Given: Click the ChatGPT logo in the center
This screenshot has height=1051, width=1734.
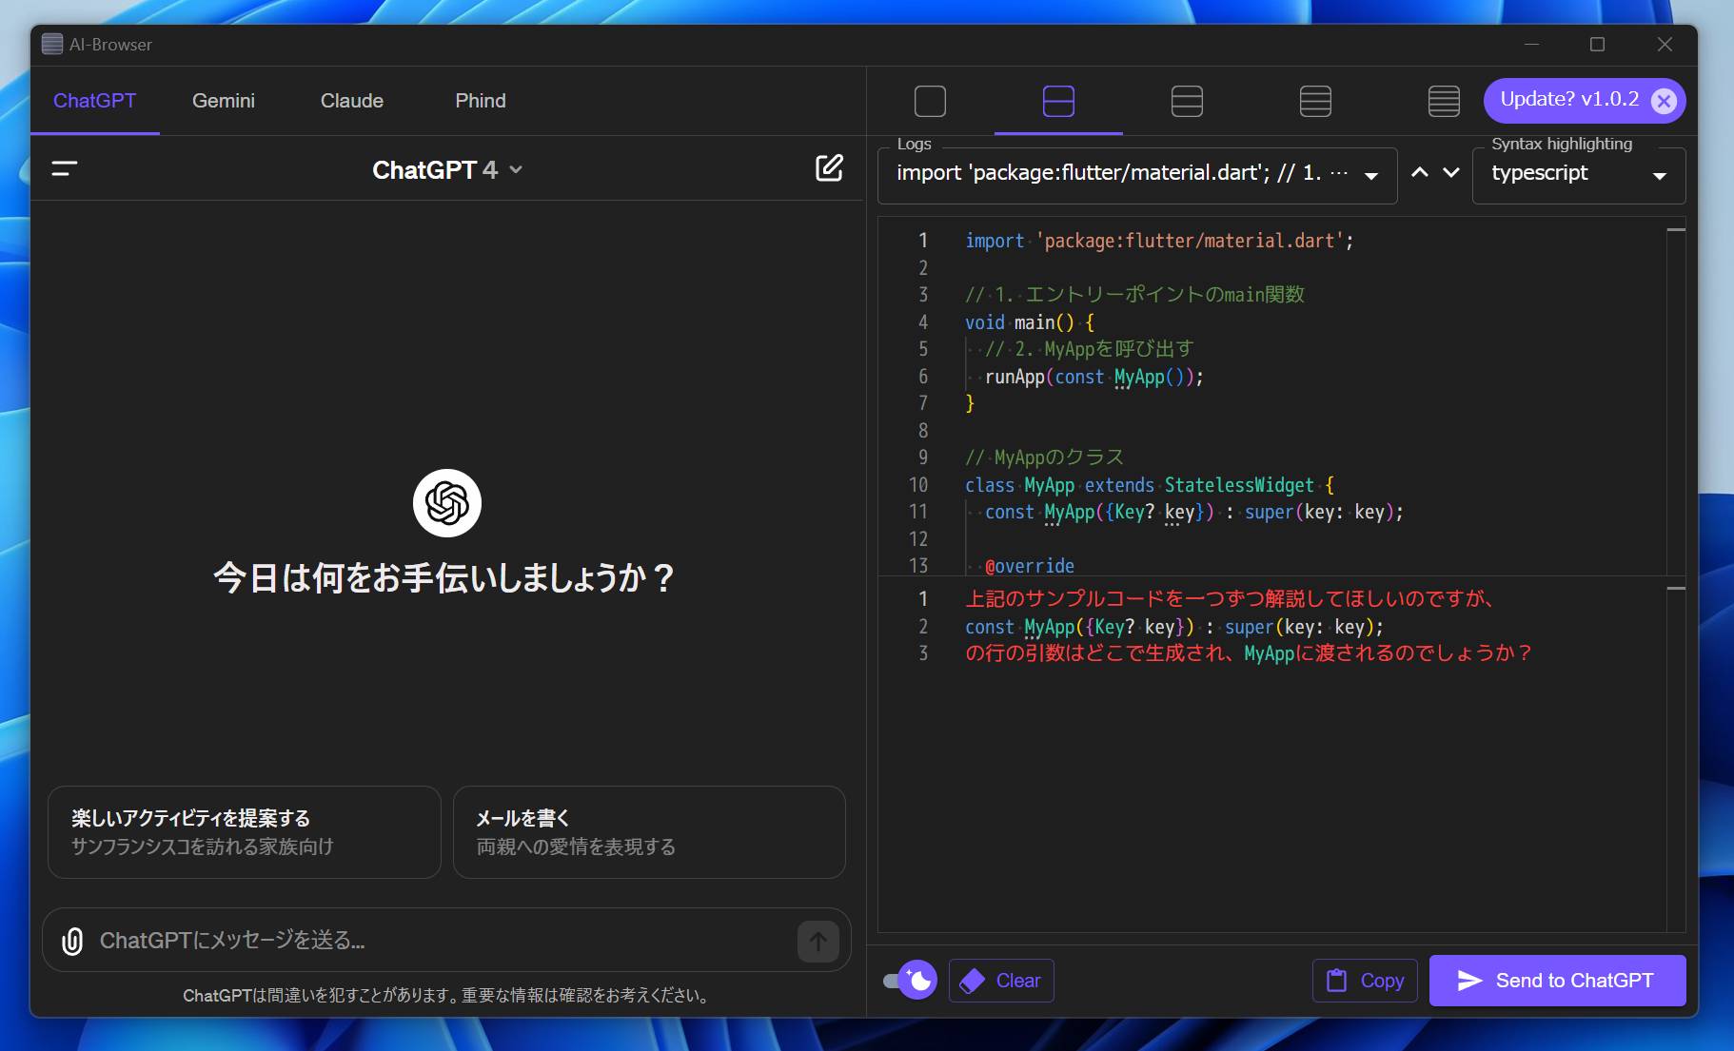Looking at the screenshot, I should [447, 503].
